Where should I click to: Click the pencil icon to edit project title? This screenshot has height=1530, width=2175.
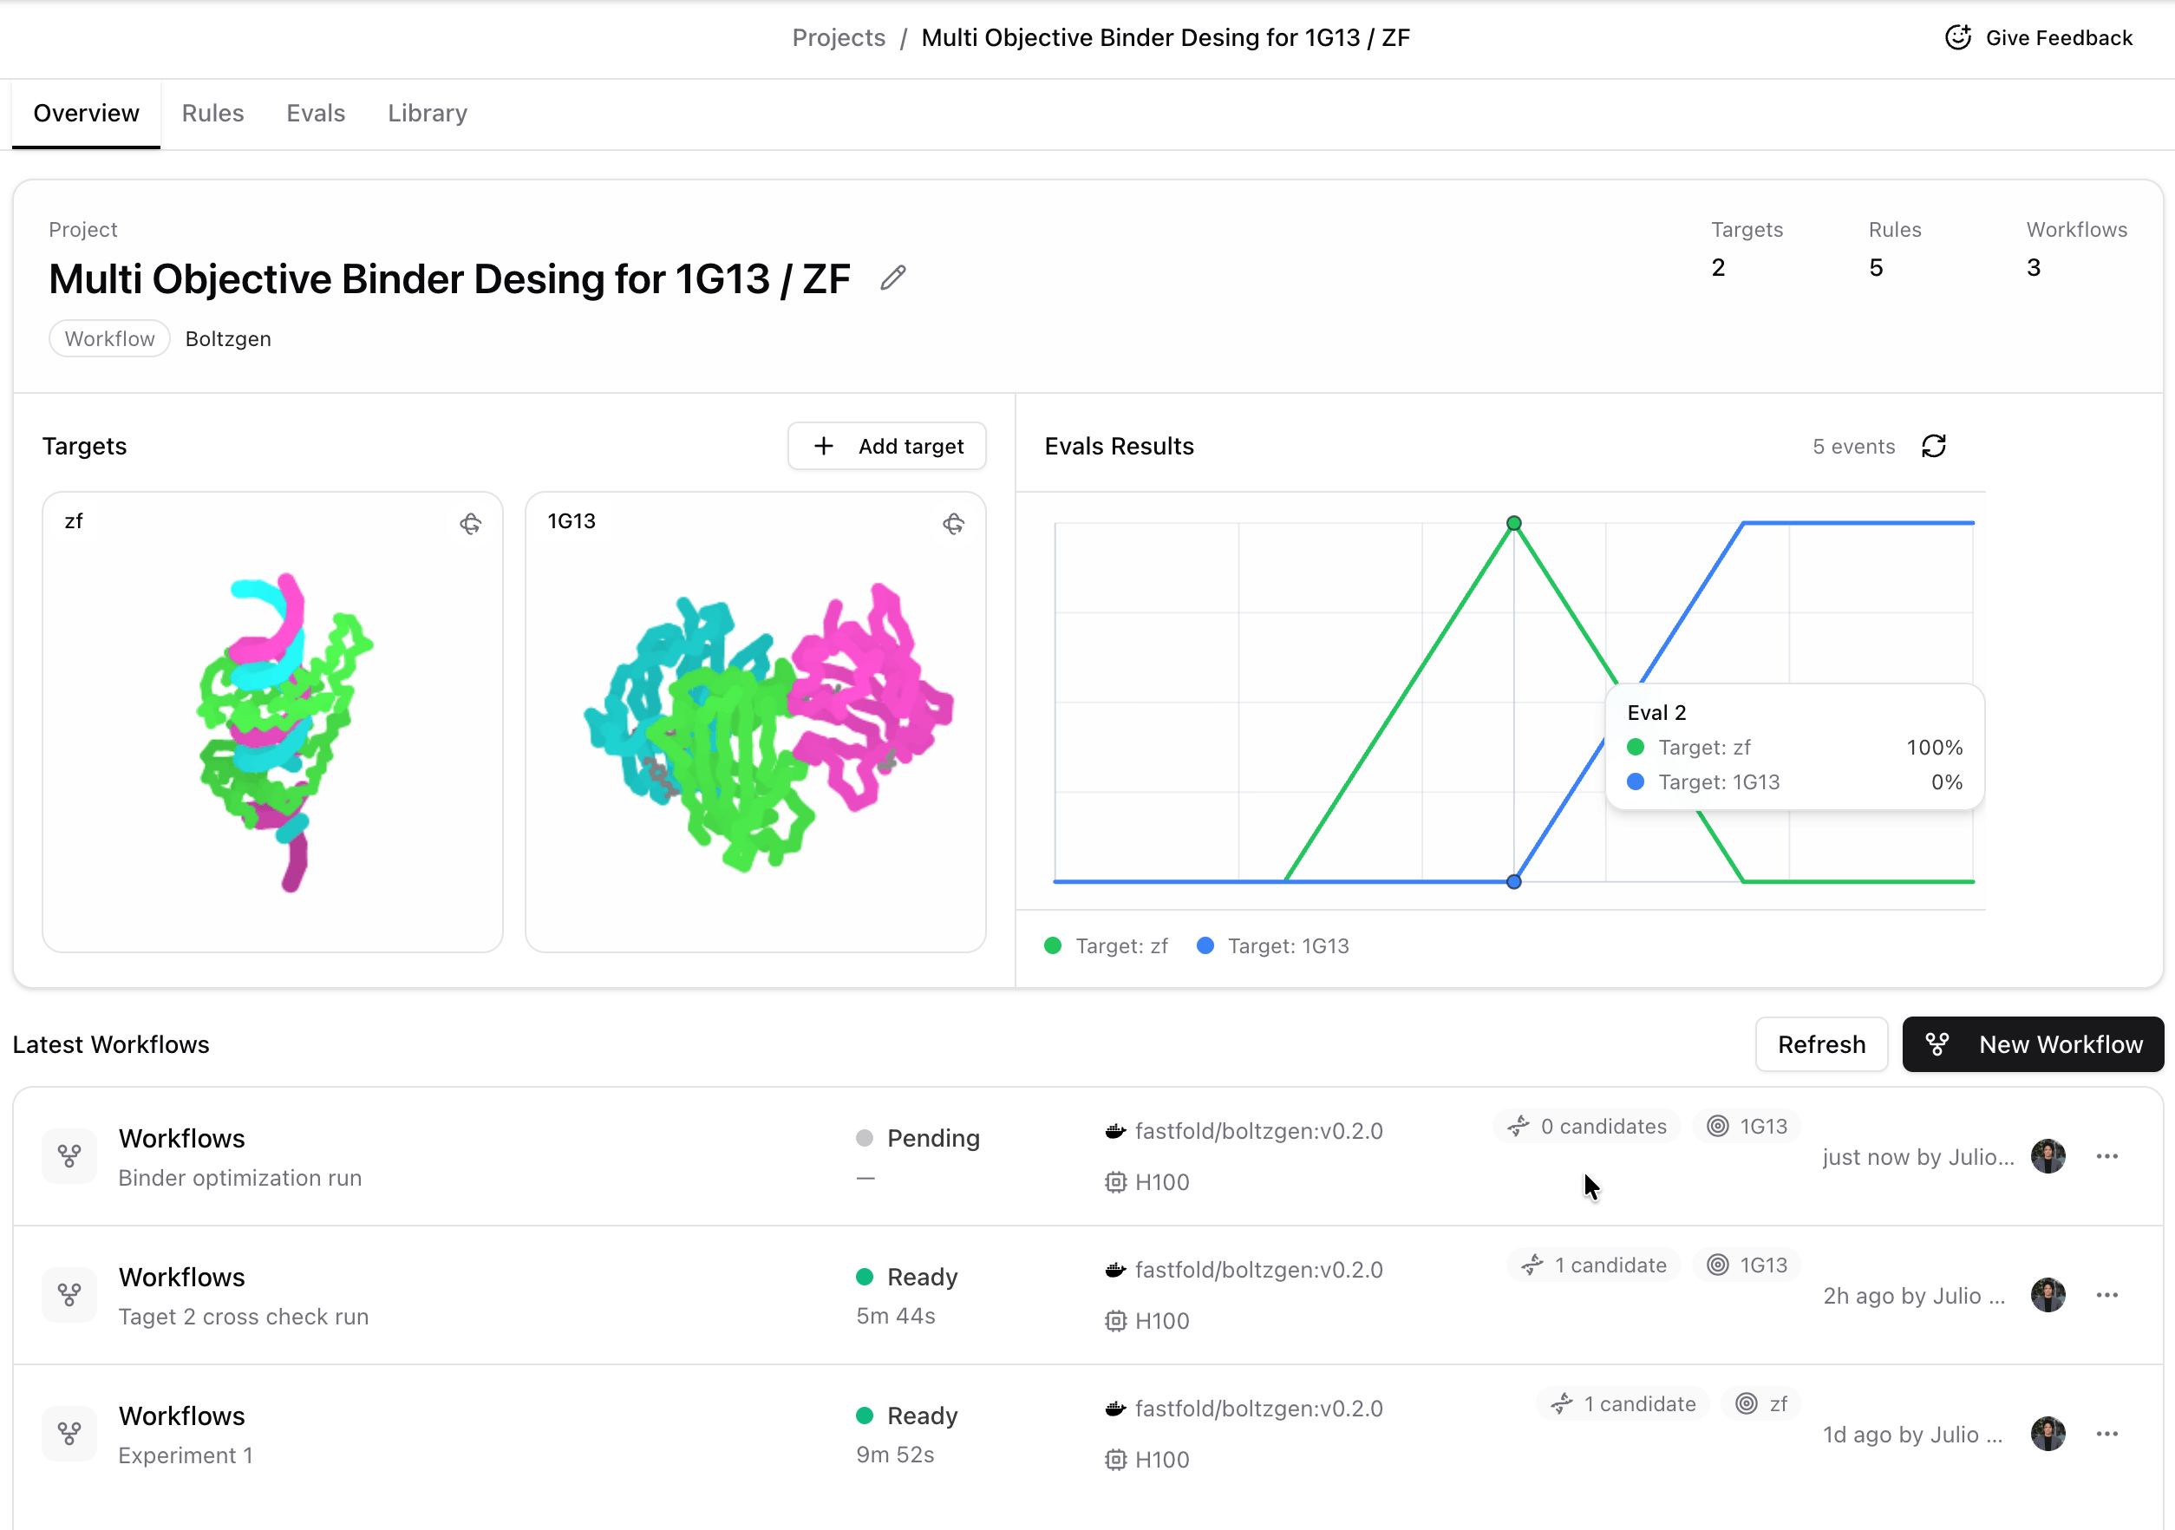click(x=892, y=278)
